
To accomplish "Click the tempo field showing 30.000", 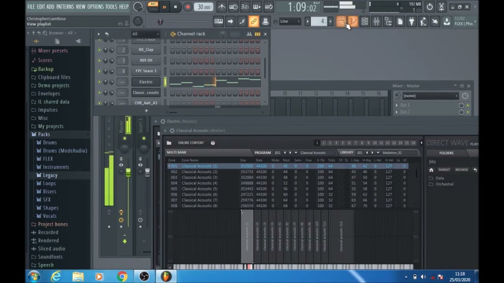I will point(204,7).
